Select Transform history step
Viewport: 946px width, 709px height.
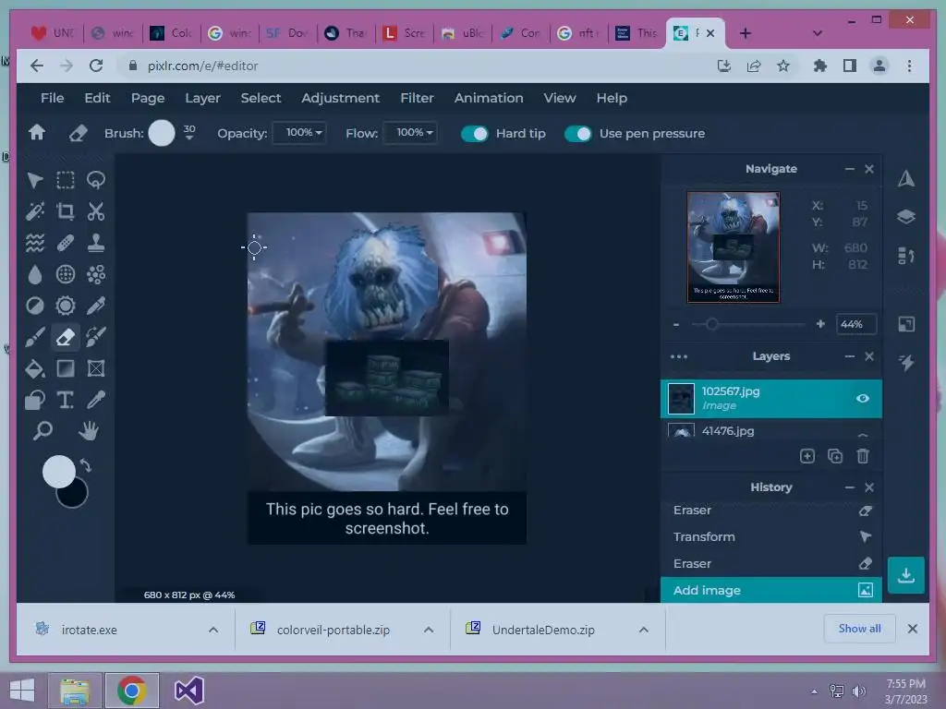(771, 536)
